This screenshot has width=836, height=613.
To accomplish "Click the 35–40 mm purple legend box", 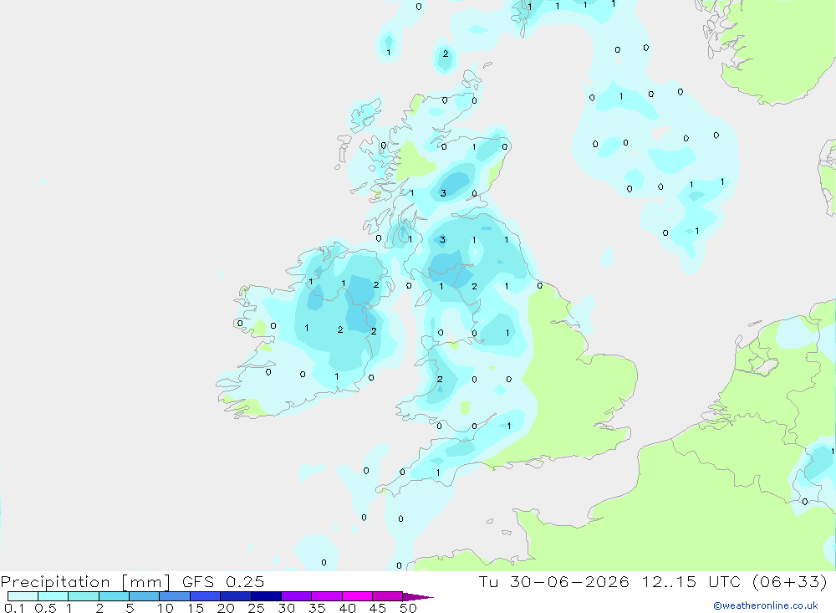I will (x=327, y=596).
